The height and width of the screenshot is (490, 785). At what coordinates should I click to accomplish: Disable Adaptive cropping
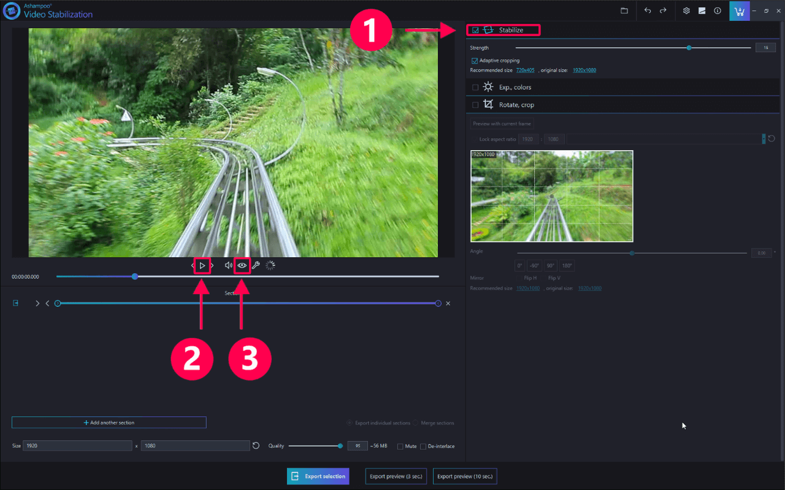click(x=474, y=60)
